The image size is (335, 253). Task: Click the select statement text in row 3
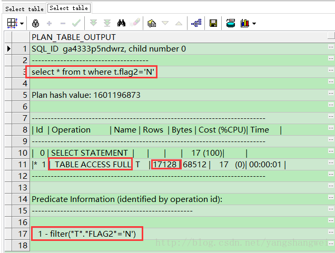[92, 72]
